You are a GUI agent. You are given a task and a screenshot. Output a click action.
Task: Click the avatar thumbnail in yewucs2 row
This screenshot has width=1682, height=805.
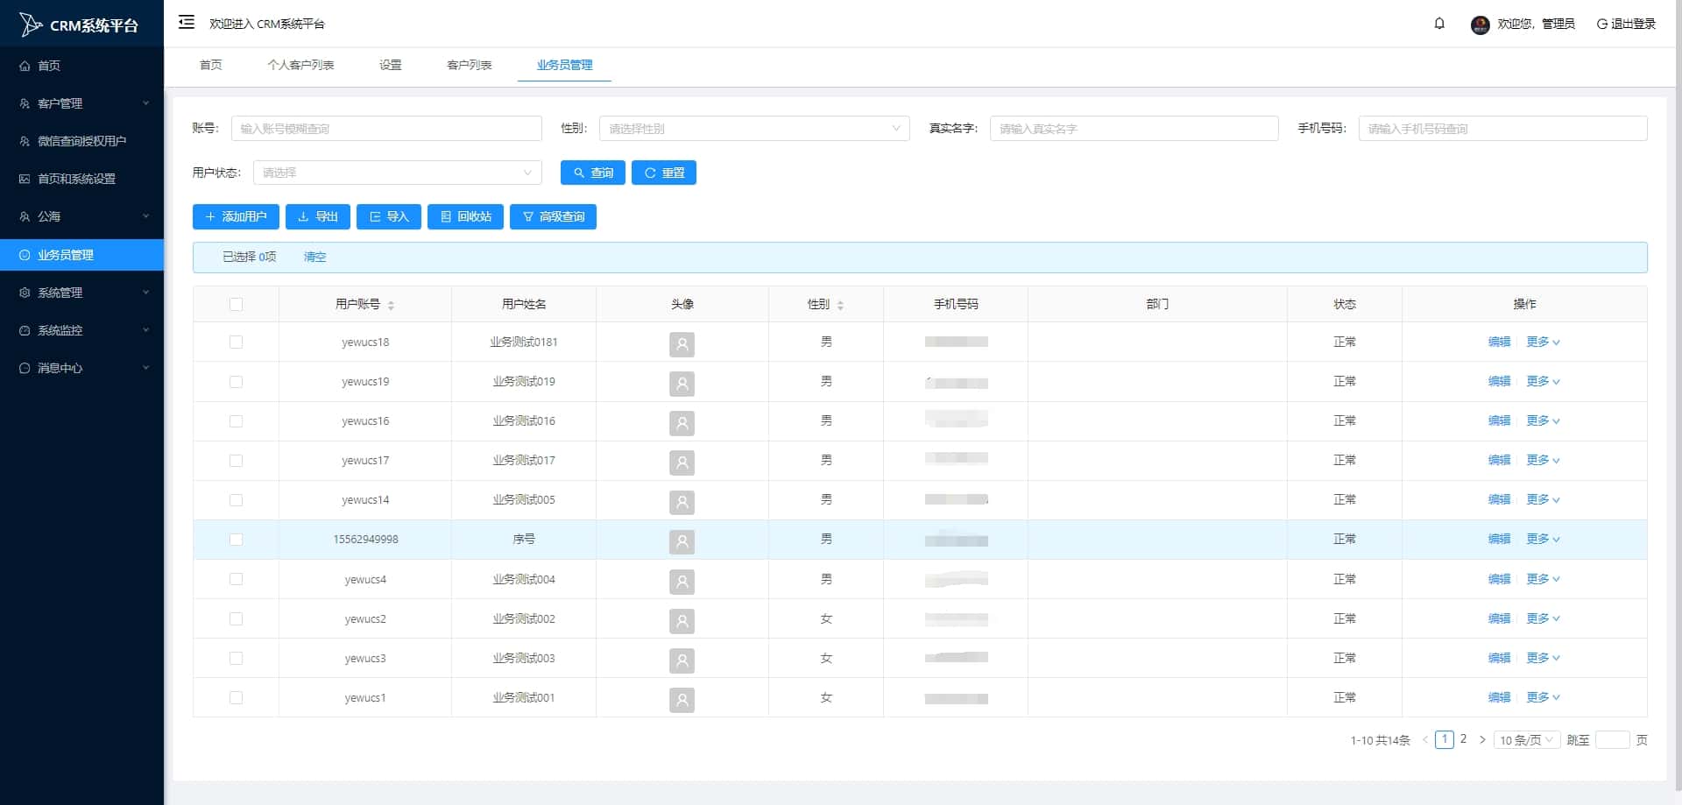[x=682, y=621]
